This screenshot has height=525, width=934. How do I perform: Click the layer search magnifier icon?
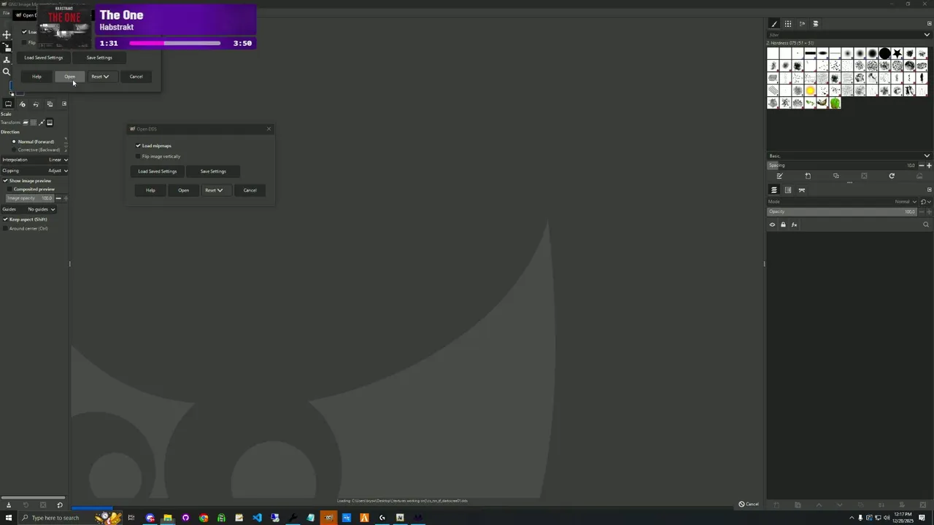point(926,225)
